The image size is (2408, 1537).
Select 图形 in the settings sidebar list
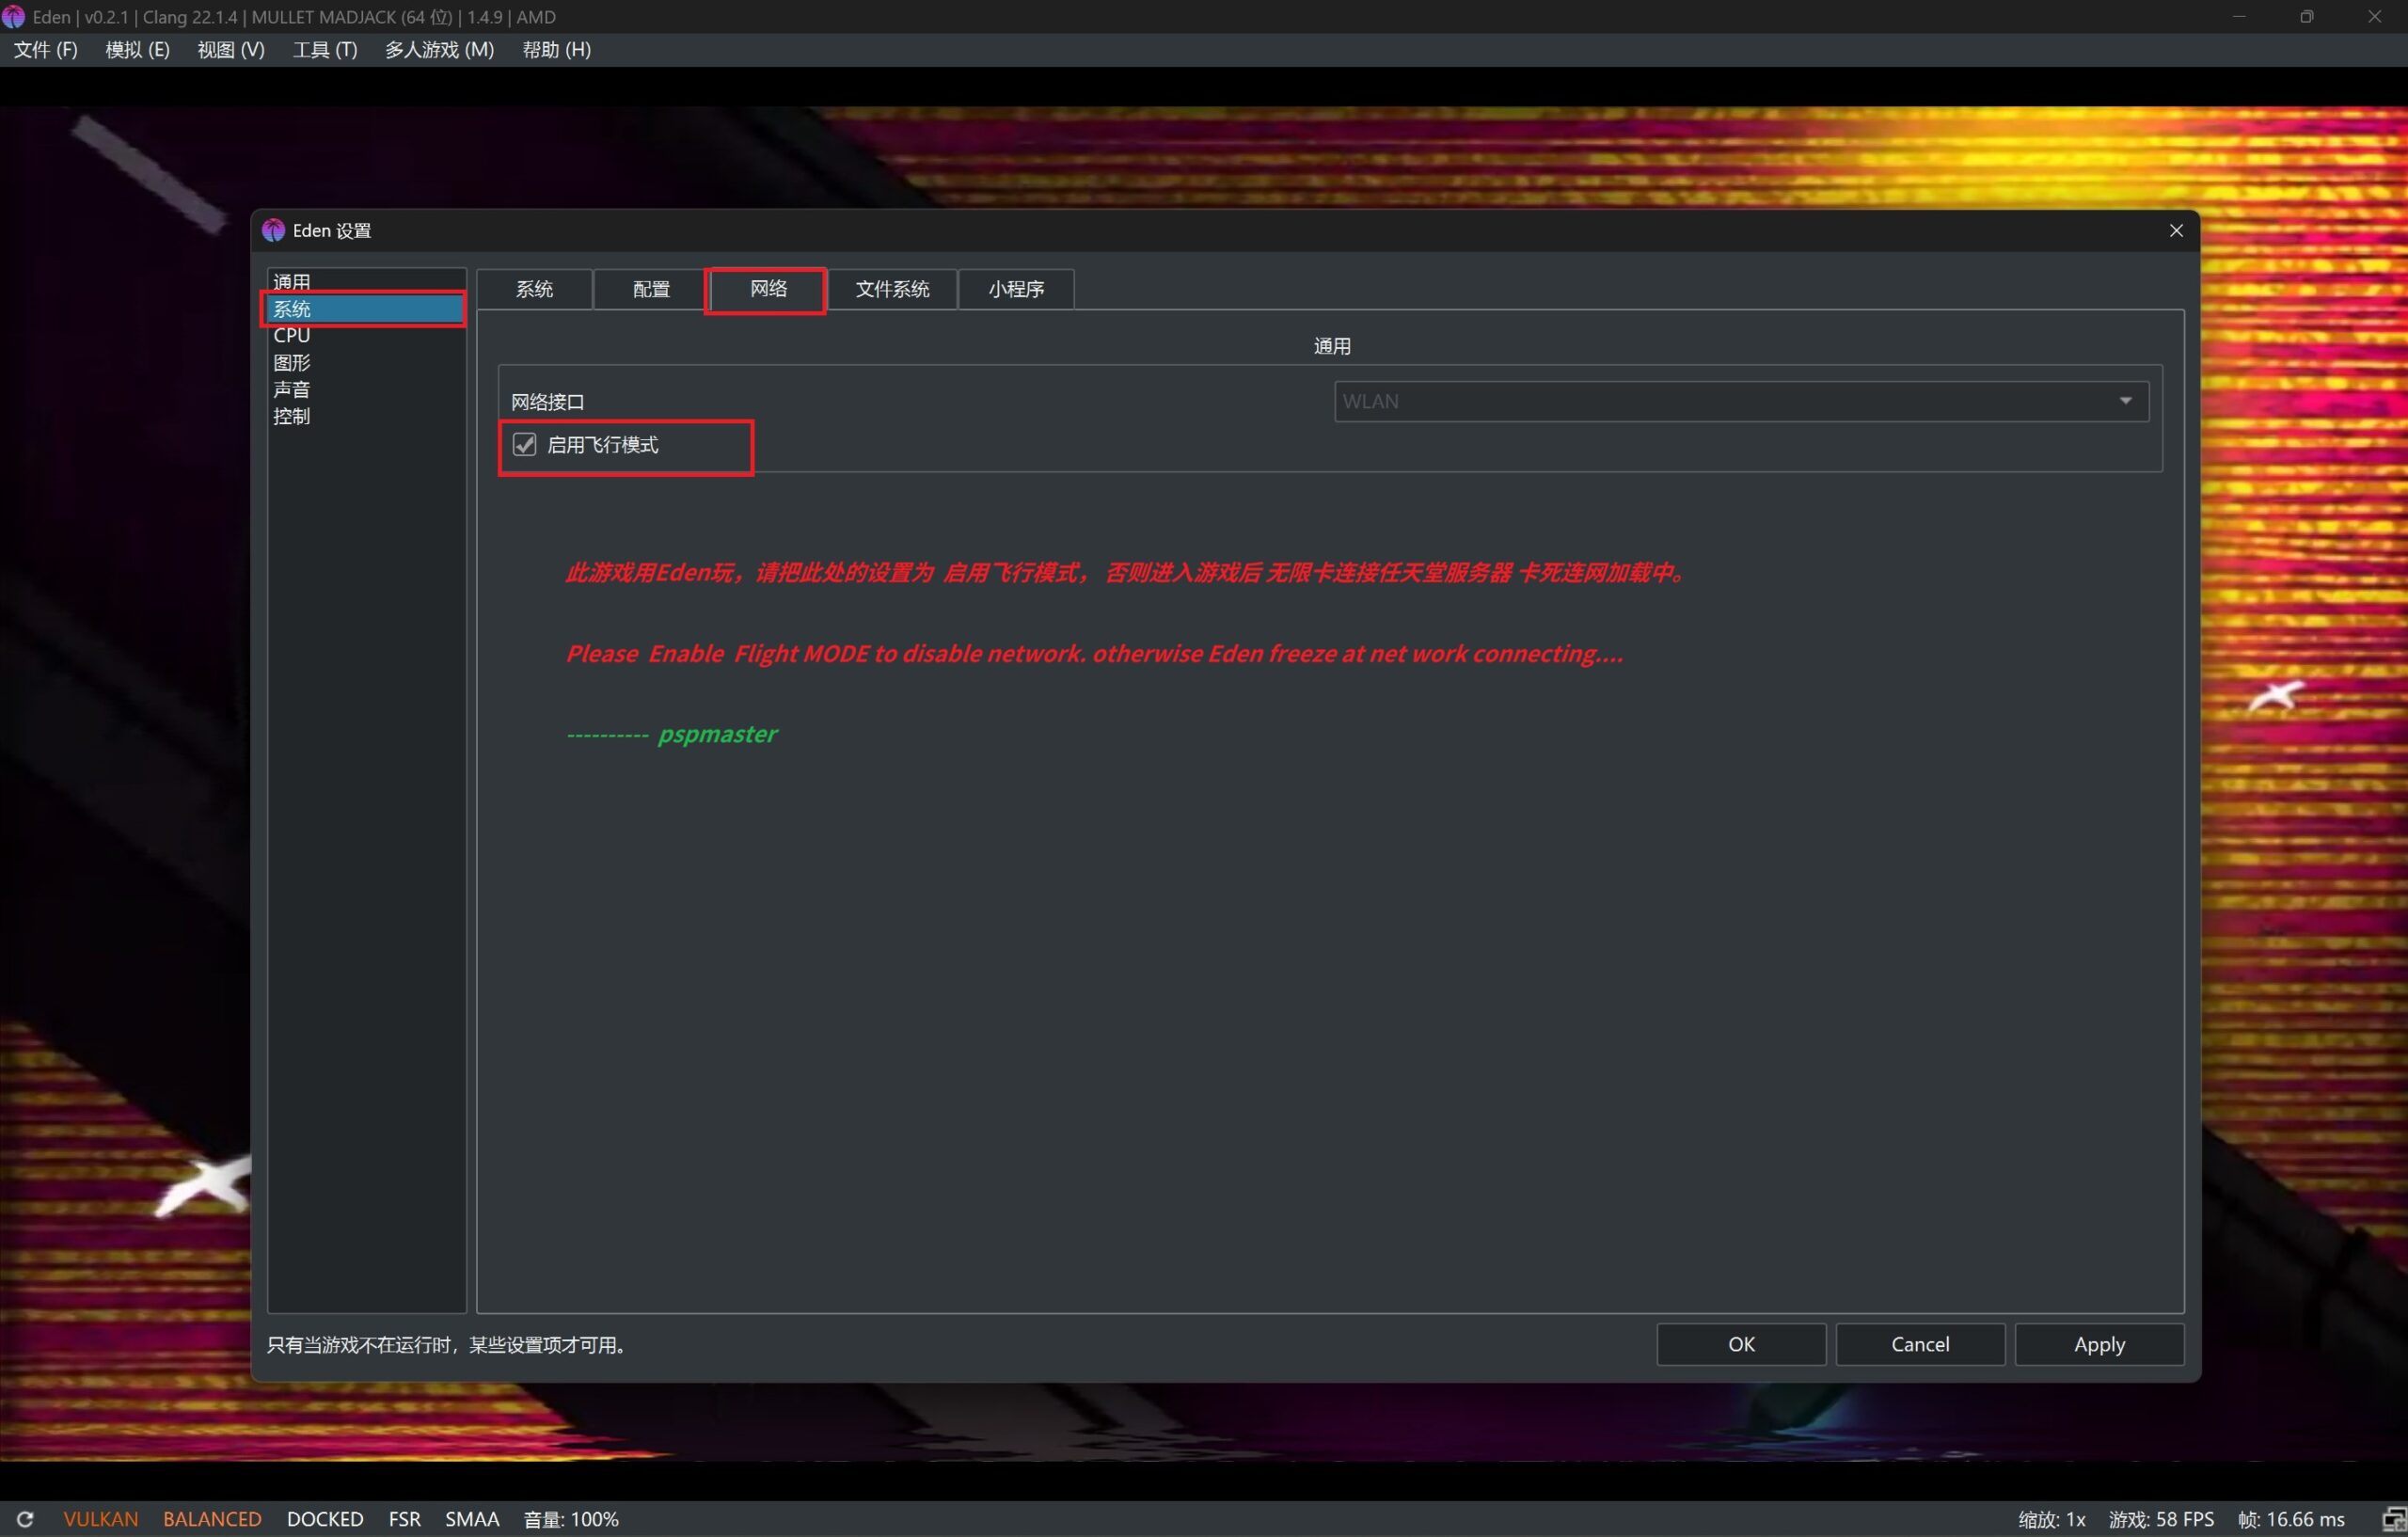click(366, 362)
